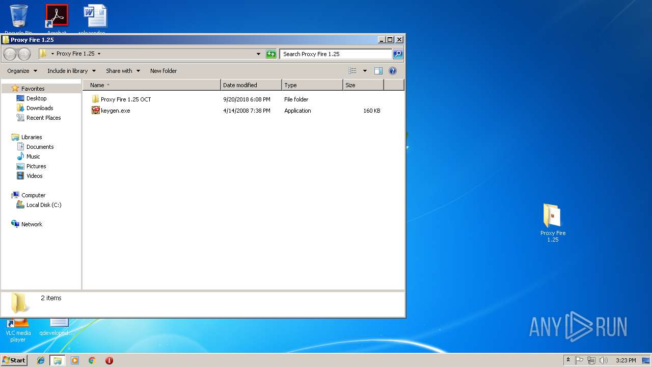Viewport: 652px width, 367px height.
Task: Open the Action Center flag icon
Action: 579,360
